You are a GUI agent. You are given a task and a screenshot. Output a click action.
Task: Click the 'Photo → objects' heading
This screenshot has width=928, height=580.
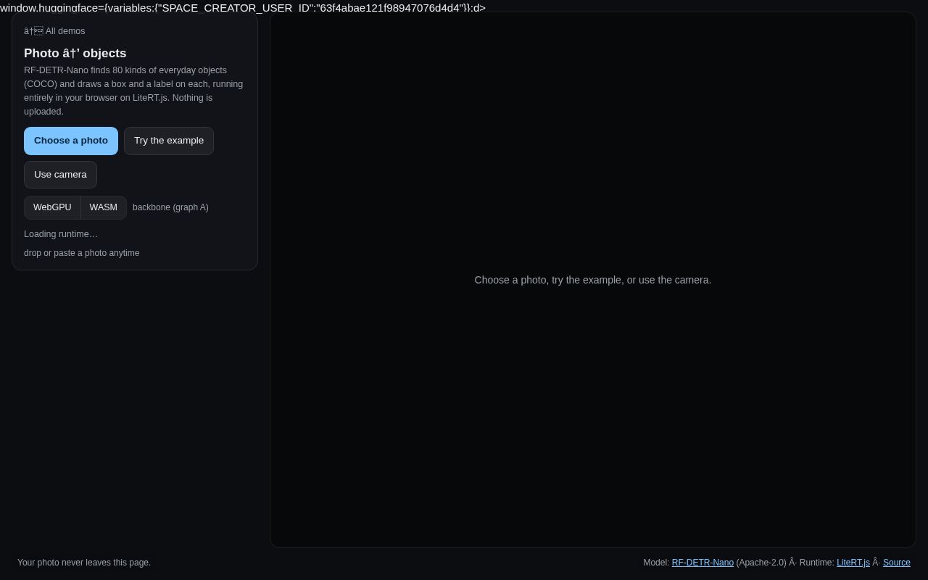[75, 54]
